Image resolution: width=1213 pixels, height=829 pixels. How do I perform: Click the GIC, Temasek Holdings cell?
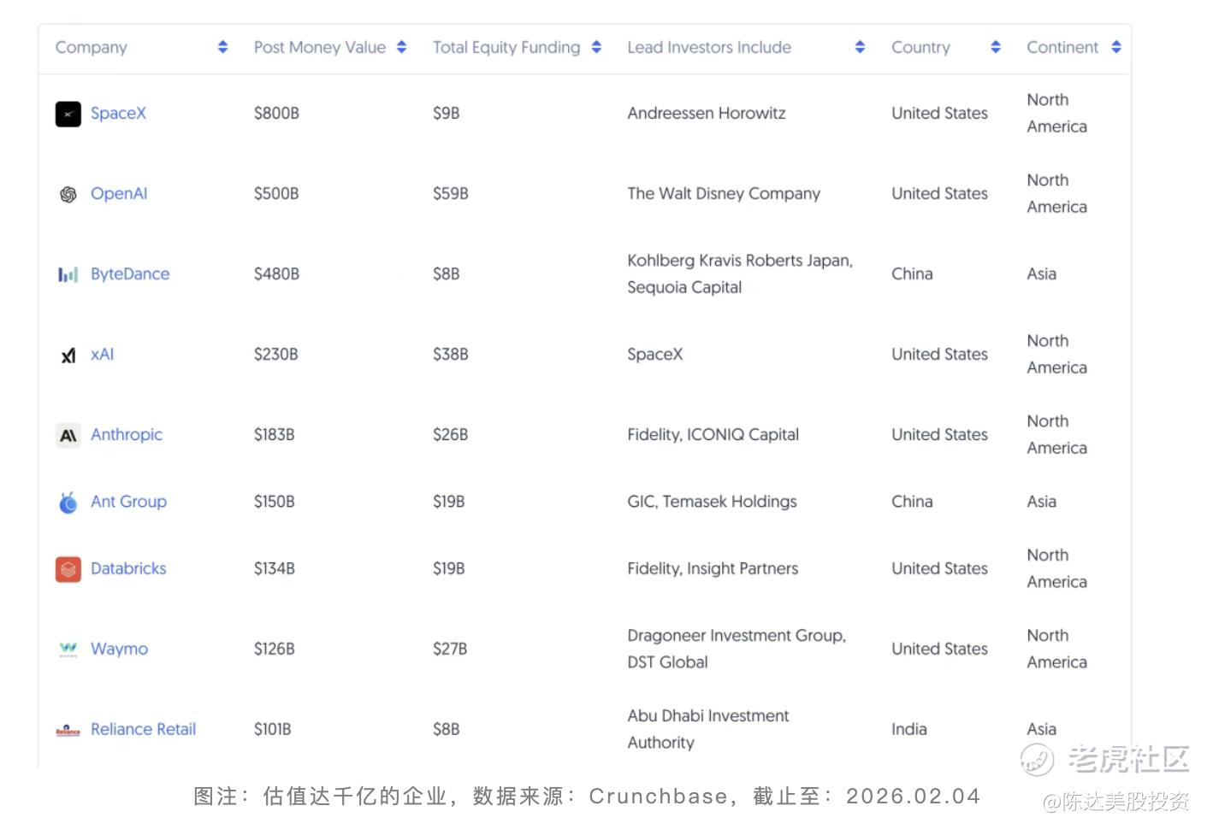712,501
